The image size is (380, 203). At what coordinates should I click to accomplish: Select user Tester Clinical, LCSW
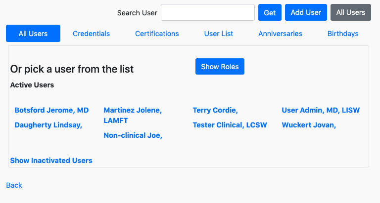point(230,125)
